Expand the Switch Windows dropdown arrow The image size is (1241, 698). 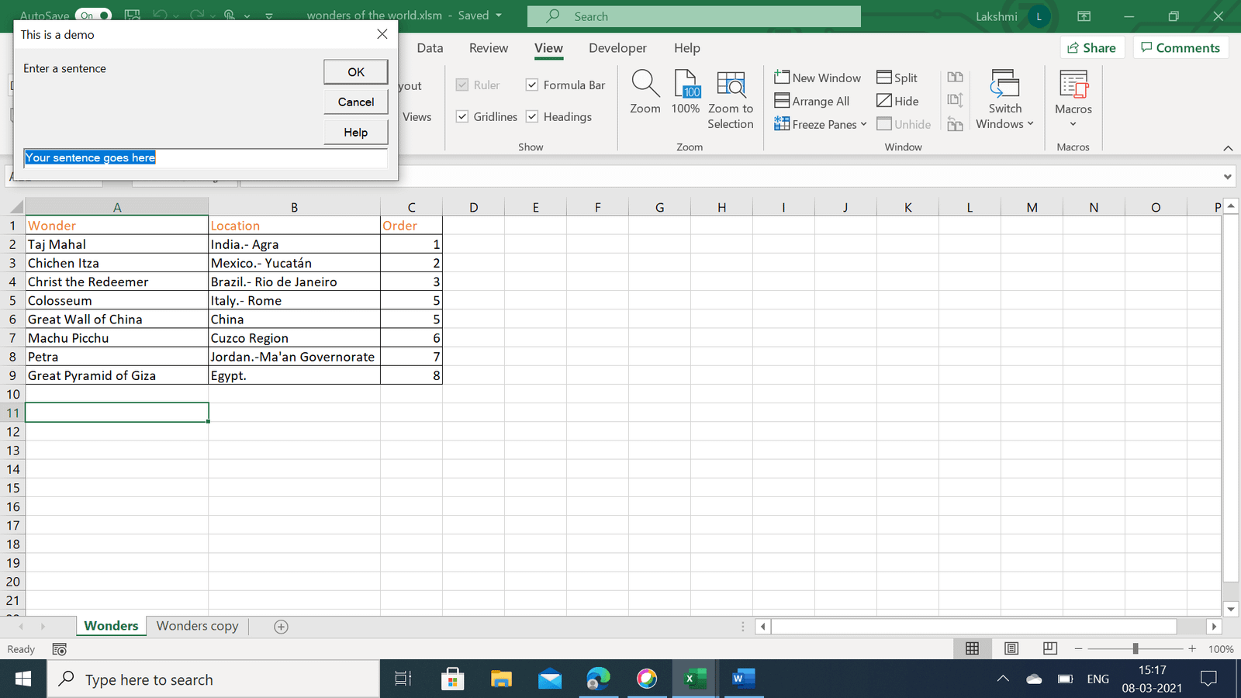(x=1031, y=124)
